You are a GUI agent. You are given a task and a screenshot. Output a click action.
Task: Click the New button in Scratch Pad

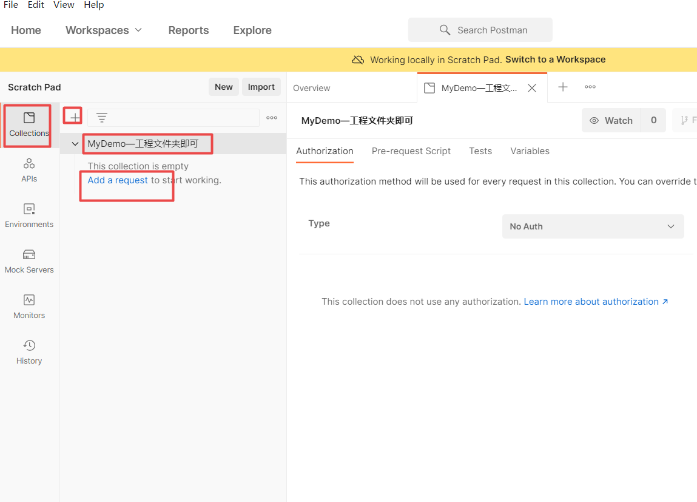click(224, 87)
